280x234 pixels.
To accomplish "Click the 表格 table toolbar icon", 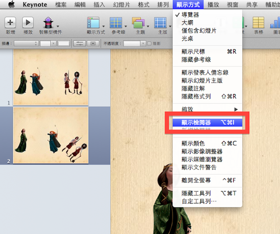I will [x=259, y=22].
